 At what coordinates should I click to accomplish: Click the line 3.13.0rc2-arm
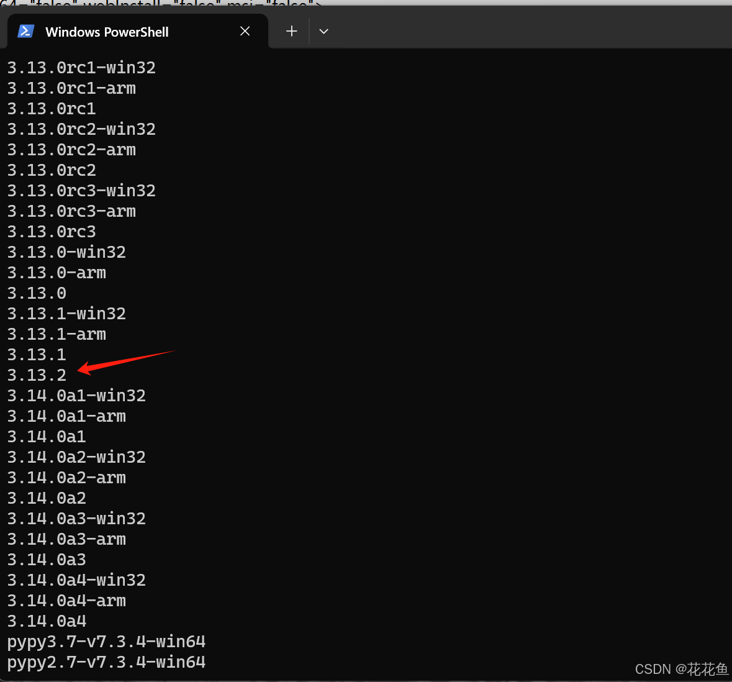71,150
